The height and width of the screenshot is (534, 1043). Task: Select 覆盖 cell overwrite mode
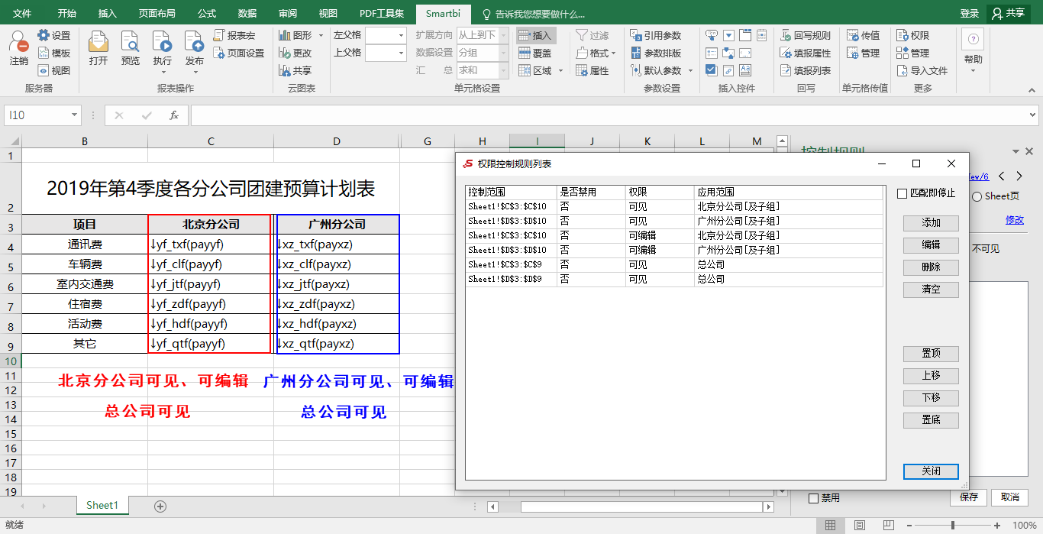click(535, 53)
